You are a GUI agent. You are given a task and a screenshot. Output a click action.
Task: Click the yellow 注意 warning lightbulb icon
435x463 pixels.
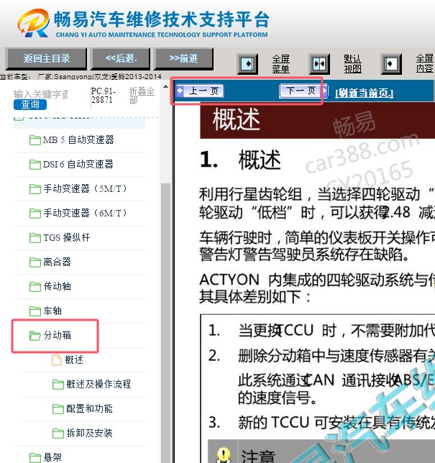pos(224,454)
